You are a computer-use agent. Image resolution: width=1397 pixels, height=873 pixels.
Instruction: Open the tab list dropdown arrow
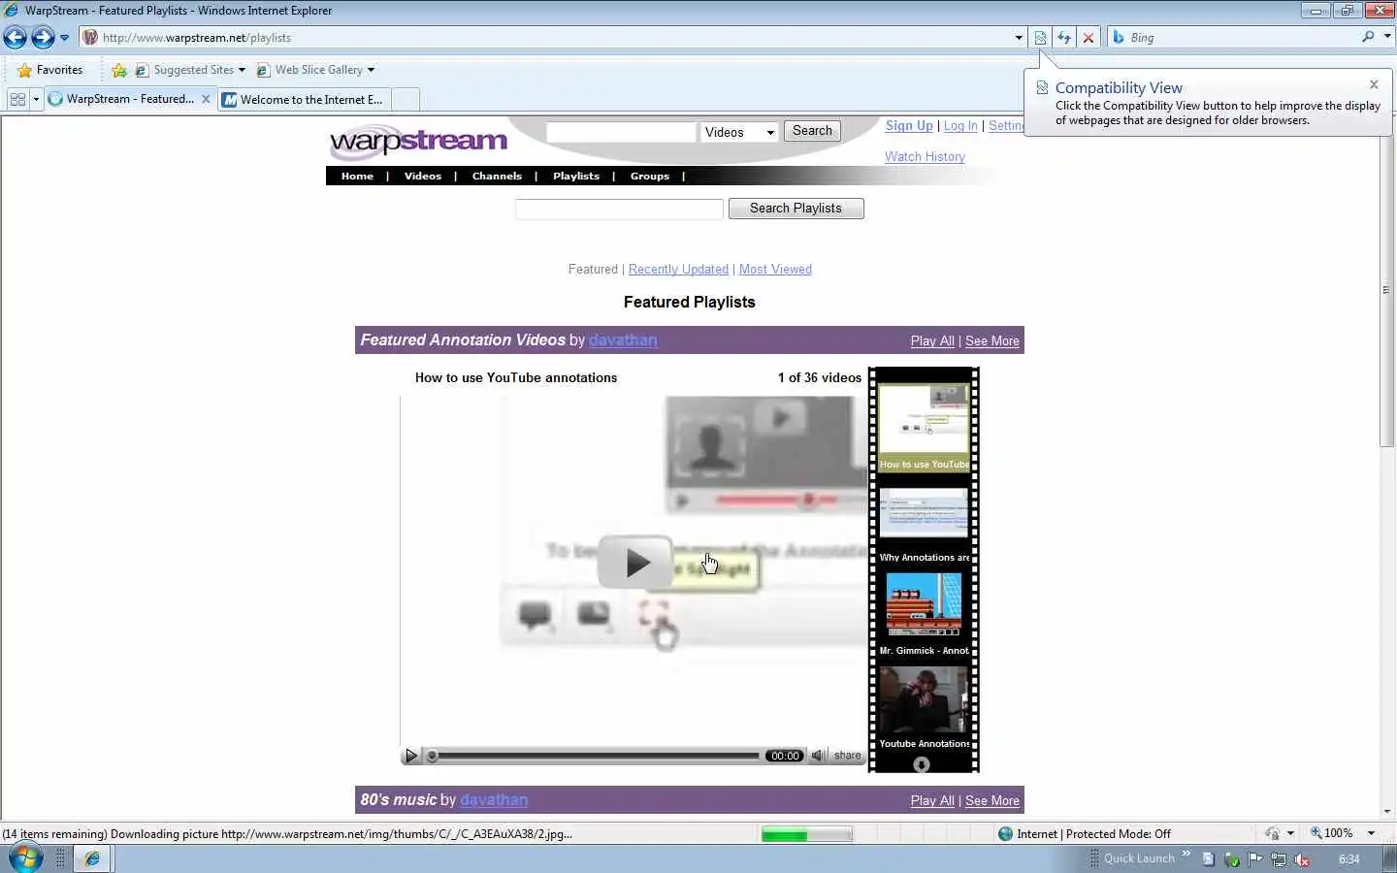36,99
